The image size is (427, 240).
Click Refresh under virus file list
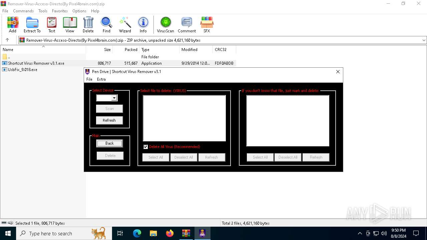point(212,157)
